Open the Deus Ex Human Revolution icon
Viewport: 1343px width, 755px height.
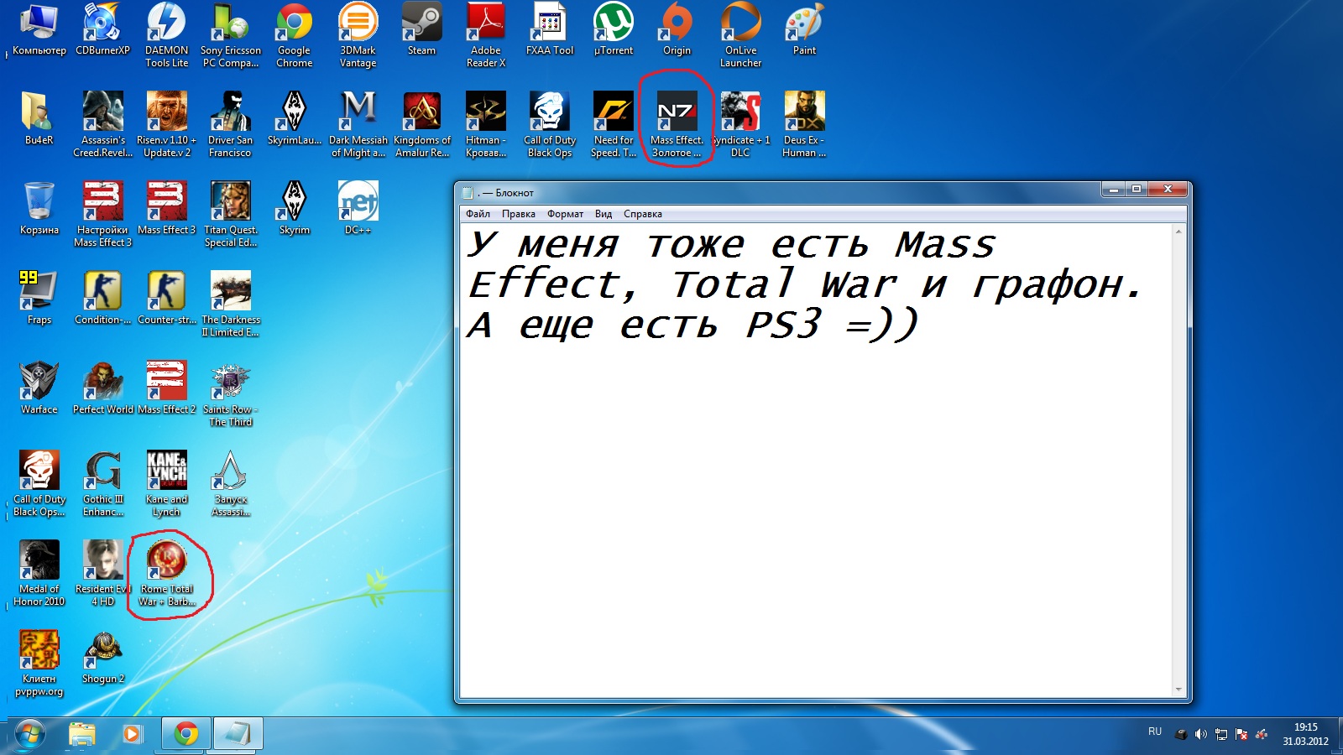(804, 124)
